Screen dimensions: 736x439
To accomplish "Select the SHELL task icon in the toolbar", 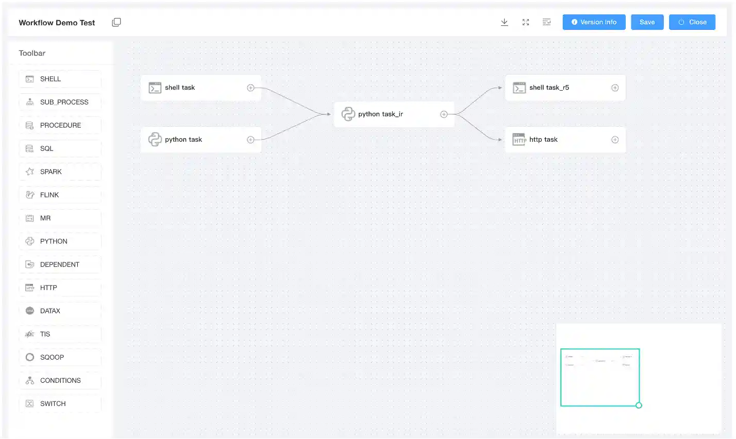I will coord(30,79).
